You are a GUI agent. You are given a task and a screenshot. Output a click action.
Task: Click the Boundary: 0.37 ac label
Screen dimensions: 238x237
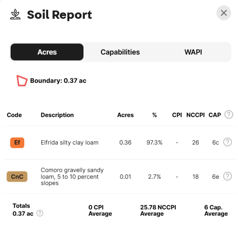coord(58,81)
